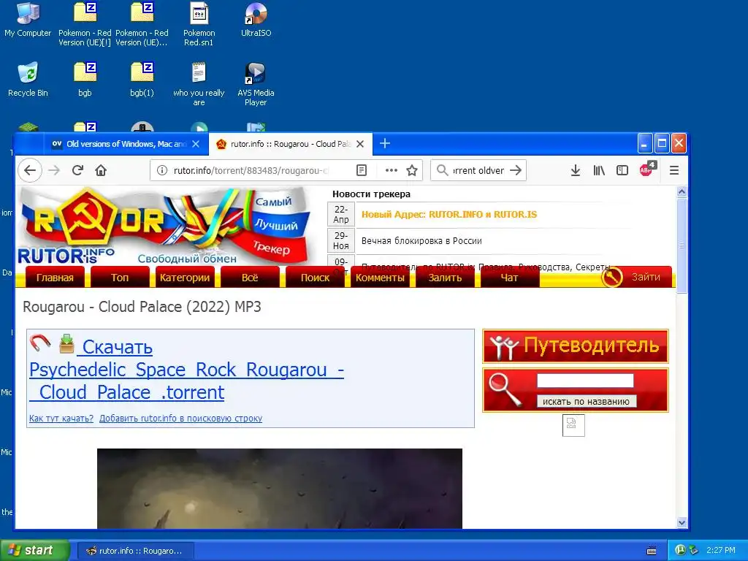Click the tray icon beside the clock
This screenshot has height=561, width=748.
click(x=693, y=550)
